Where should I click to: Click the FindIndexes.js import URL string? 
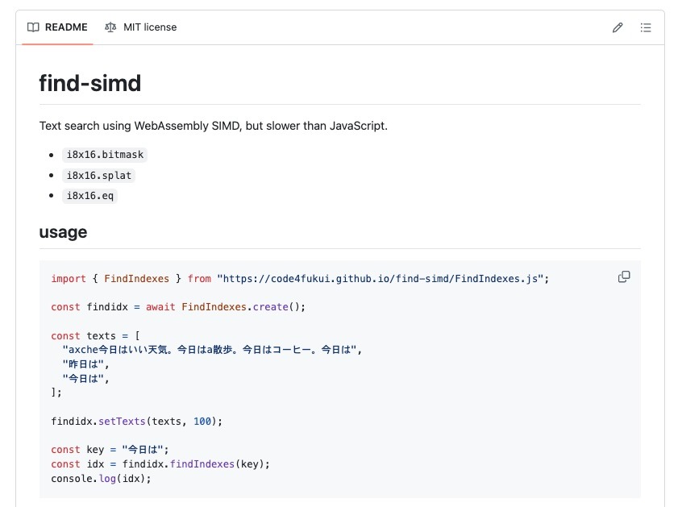382,279
